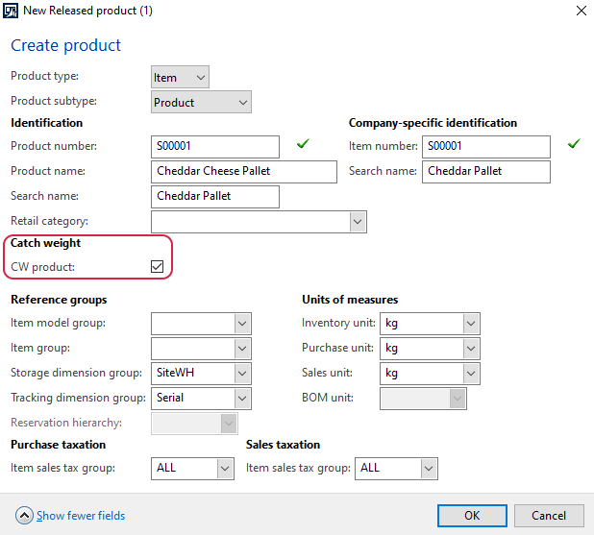Image resolution: width=594 pixels, height=535 pixels.
Task: Expand the Retail category dropdown
Action: click(358, 222)
